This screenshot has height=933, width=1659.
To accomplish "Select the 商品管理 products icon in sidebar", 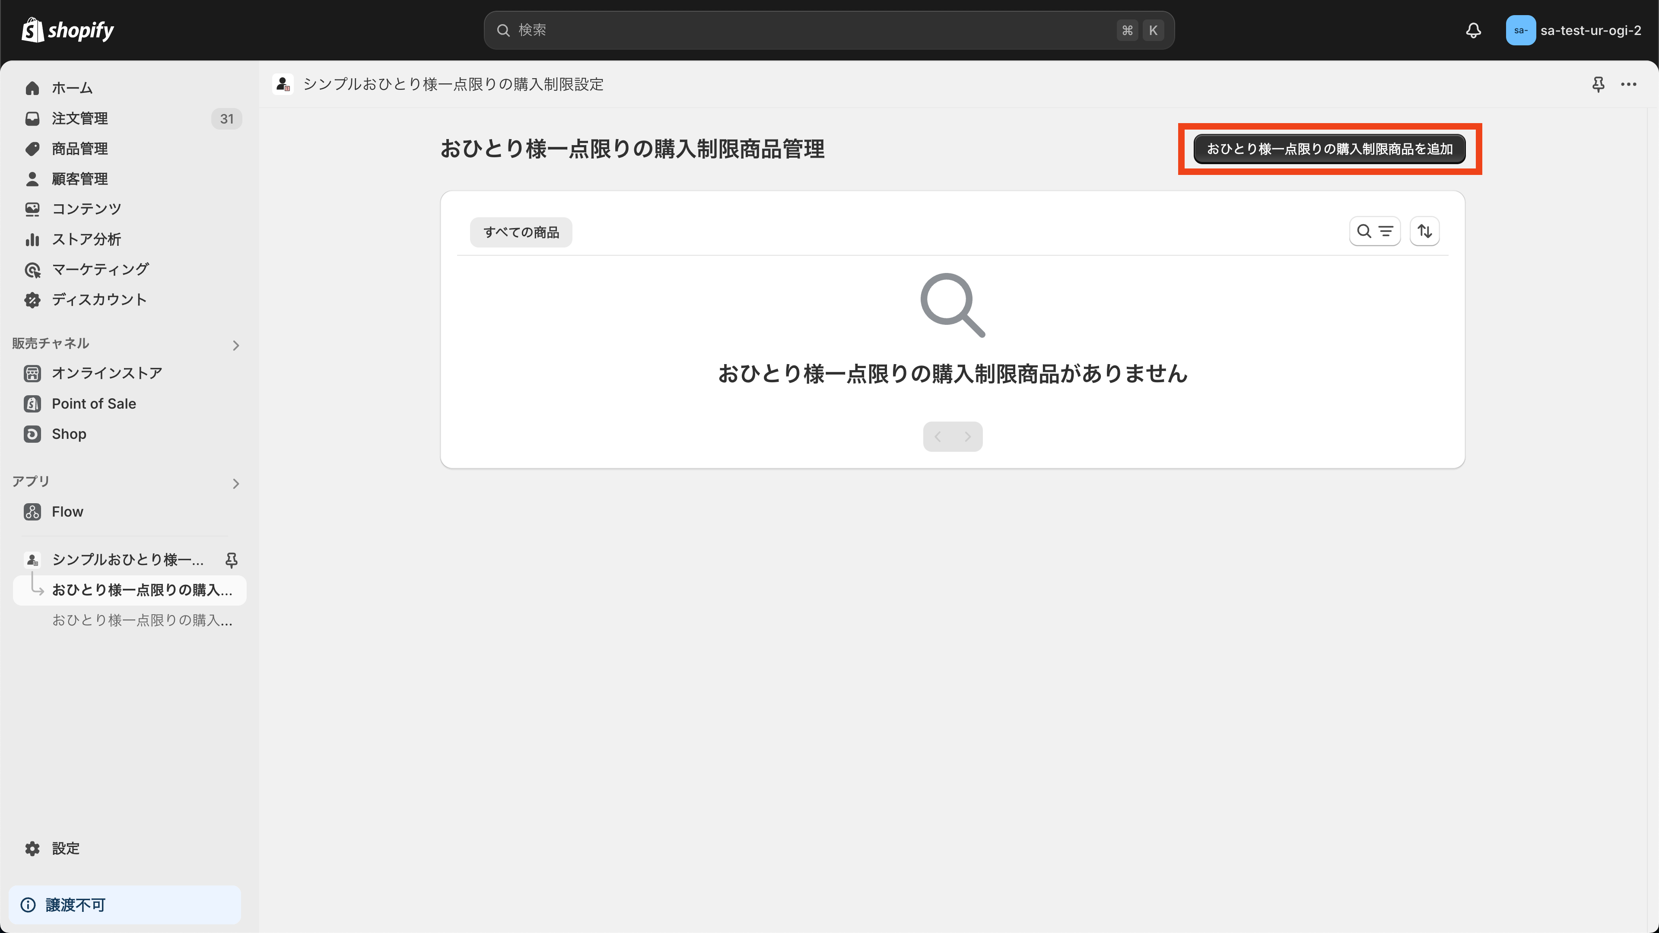I will point(32,148).
